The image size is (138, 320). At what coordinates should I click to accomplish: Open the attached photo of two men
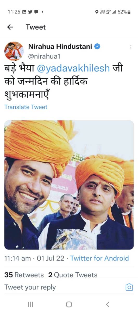click(69, 185)
